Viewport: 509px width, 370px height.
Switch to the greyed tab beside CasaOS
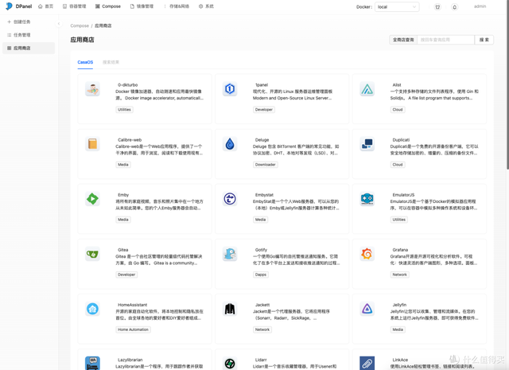(111, 62)
